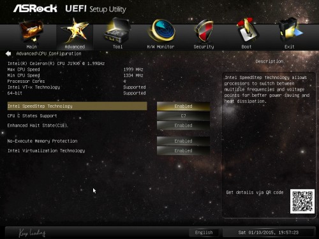Click the QR code for details
Viewport: 319px width, 239px height.
click(x=302, y=201)
